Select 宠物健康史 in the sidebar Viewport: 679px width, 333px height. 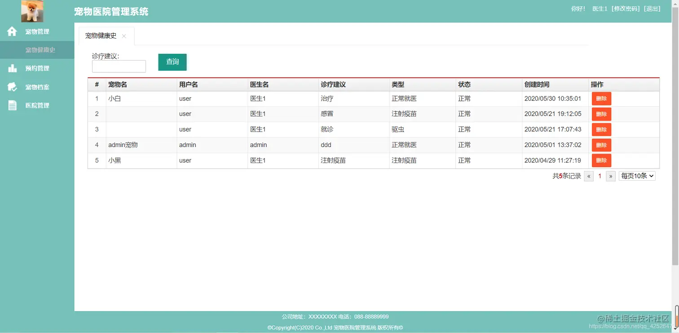click(x=37, y=50)
